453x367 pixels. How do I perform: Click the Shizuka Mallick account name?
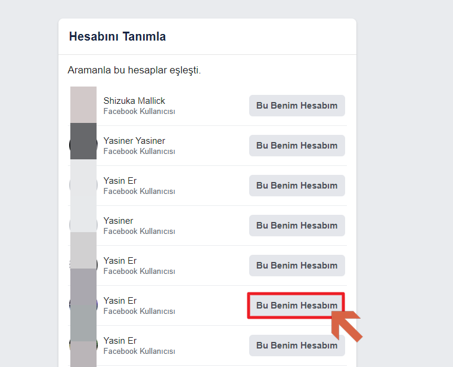pos(134,101)
